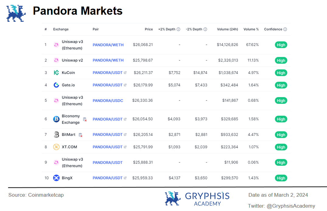
Task: Click the Gate.io exchange logo
Action: pyautogui.click(x=56, y=85)
